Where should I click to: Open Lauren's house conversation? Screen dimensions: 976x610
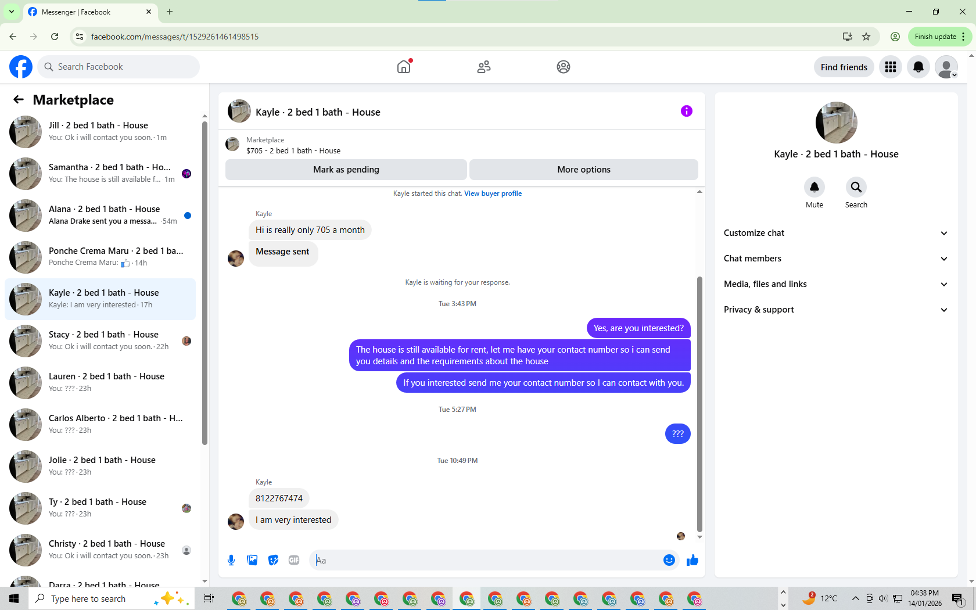click(100, 383)
